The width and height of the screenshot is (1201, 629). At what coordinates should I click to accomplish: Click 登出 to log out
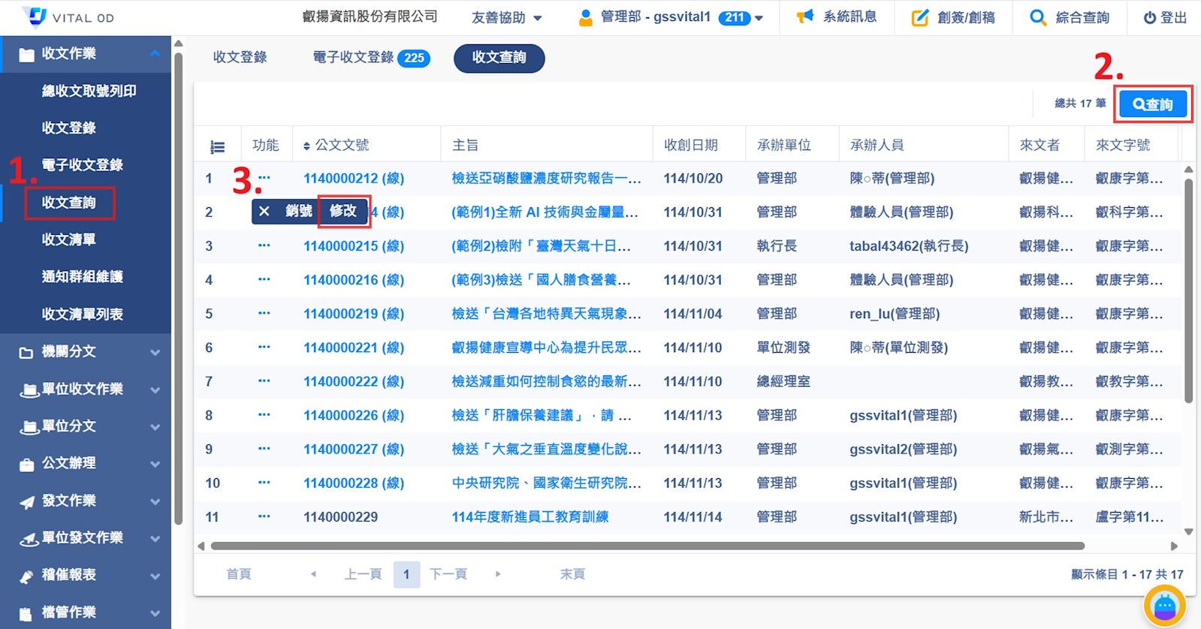(x=1164, y=17)
